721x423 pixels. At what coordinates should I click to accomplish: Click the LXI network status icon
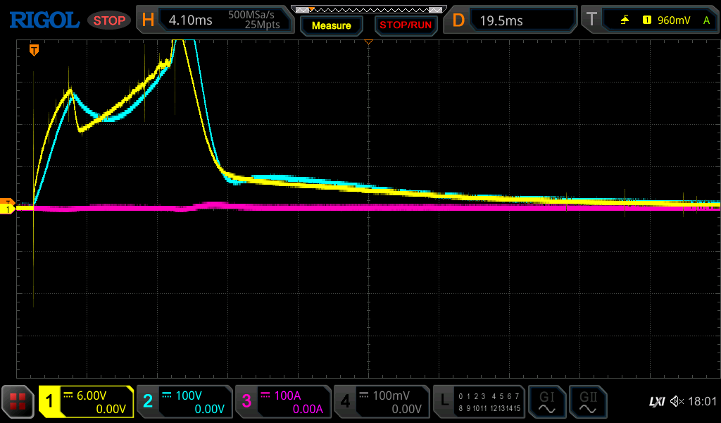[x=656, y=402]
